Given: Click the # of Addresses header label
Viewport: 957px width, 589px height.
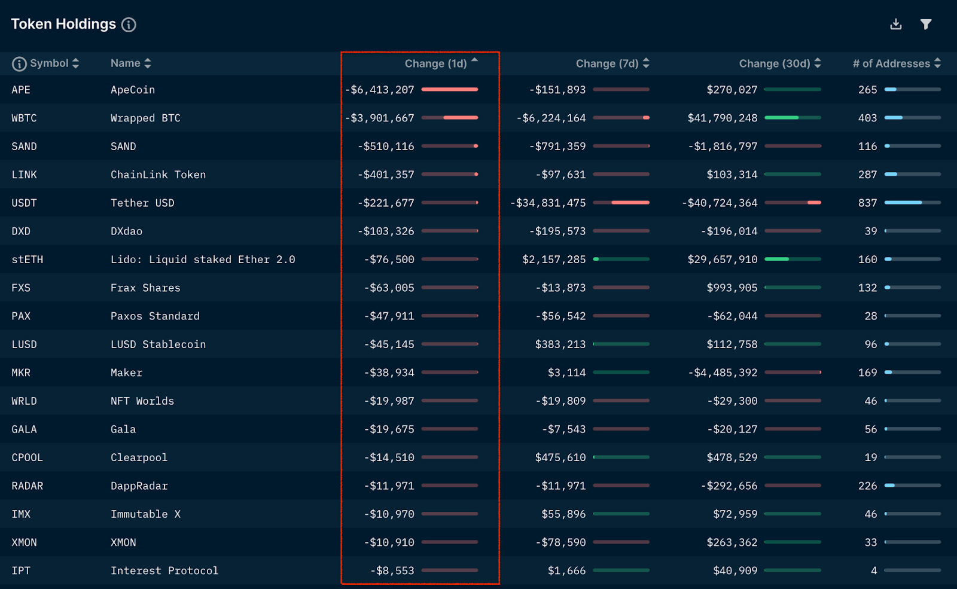Looking at the screenshot, I should pyautogui.click(x=891, y=64).
